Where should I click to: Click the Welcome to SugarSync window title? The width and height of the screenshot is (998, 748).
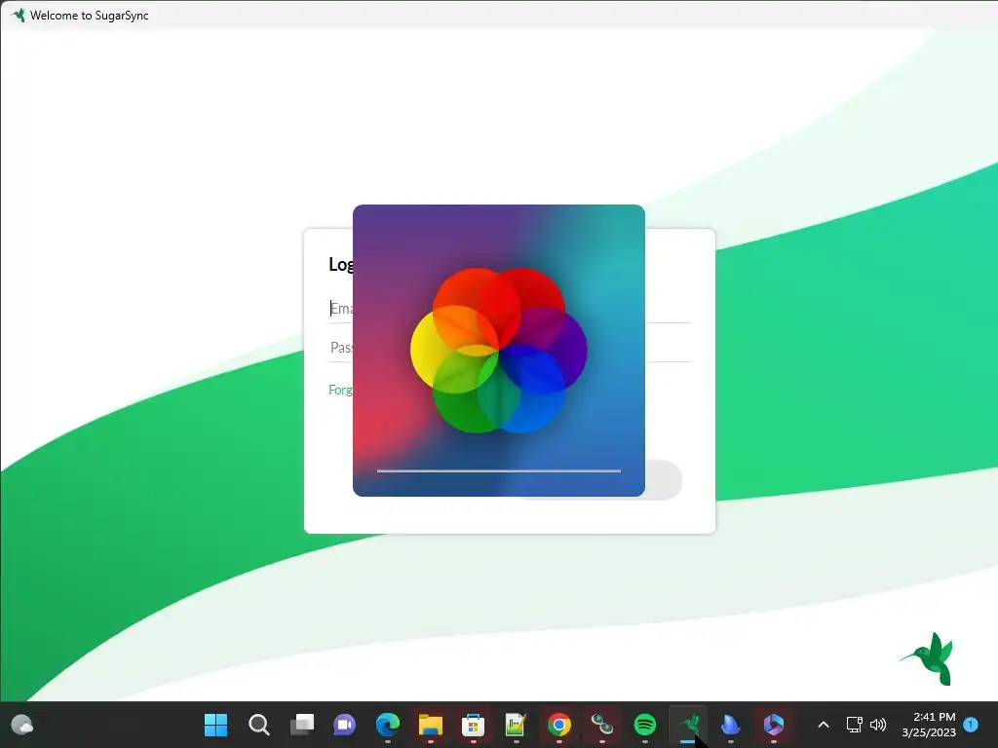pos(89,16)
